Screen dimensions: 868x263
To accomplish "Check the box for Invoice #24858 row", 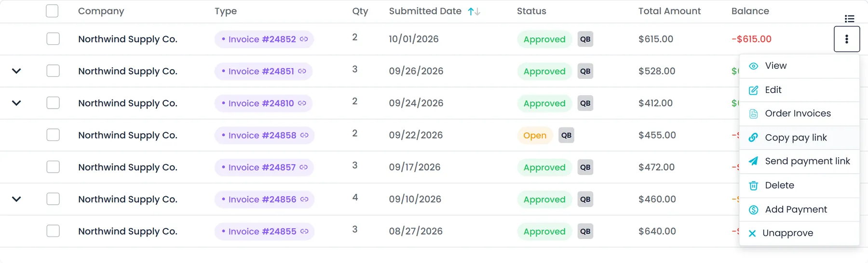I will [53, 135].
